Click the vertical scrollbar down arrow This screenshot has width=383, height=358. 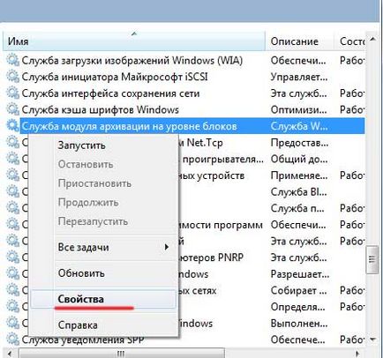pos(372,339)
